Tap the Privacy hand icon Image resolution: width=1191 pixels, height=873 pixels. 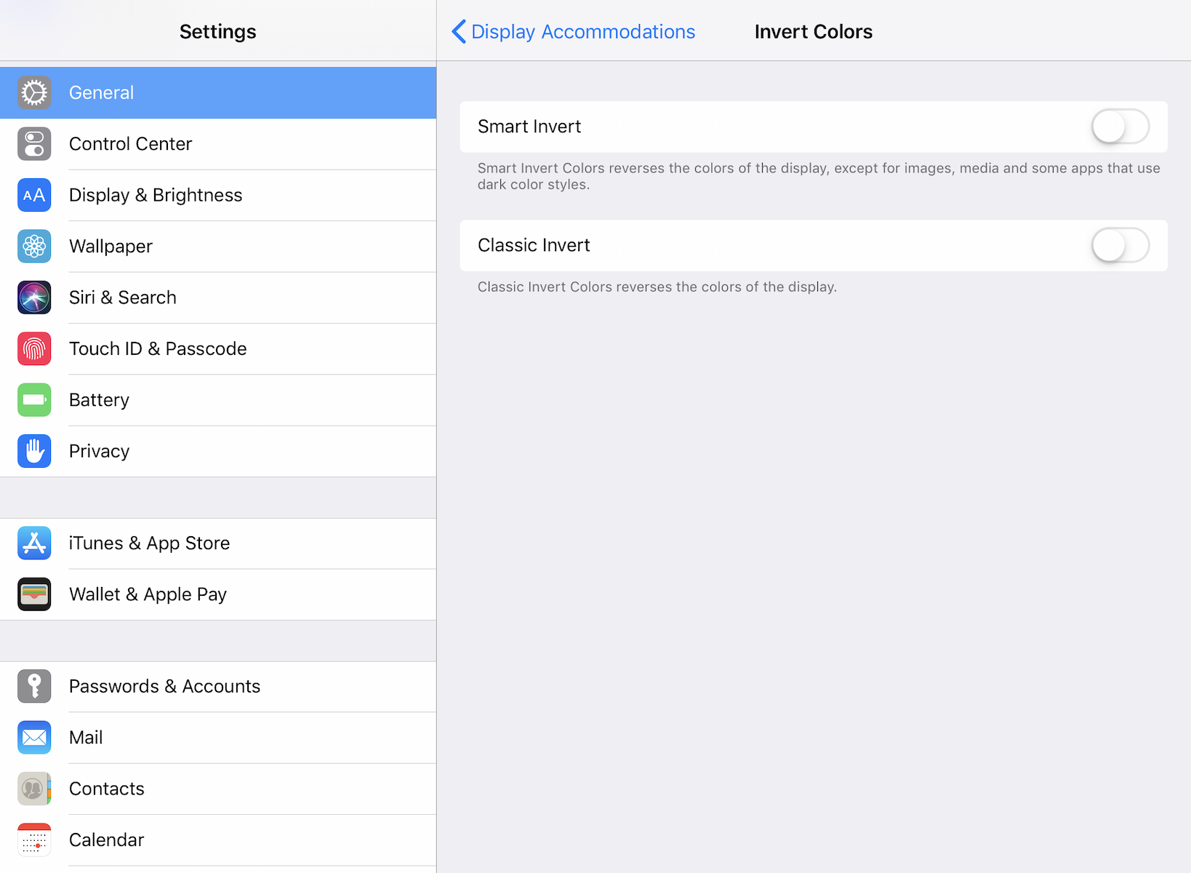click(x=34, y=451)
